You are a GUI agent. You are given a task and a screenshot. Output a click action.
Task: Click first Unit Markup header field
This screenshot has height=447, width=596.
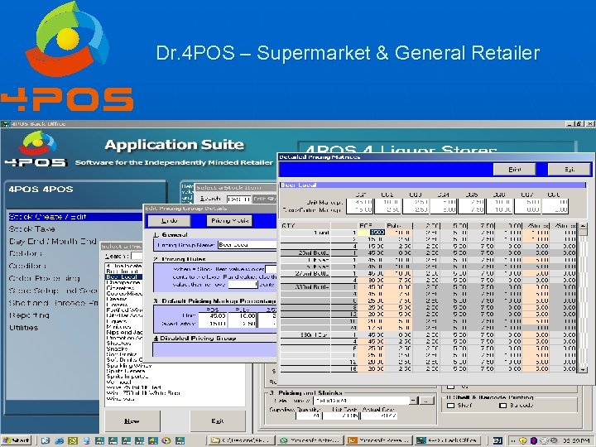click(x=359, y=202)
